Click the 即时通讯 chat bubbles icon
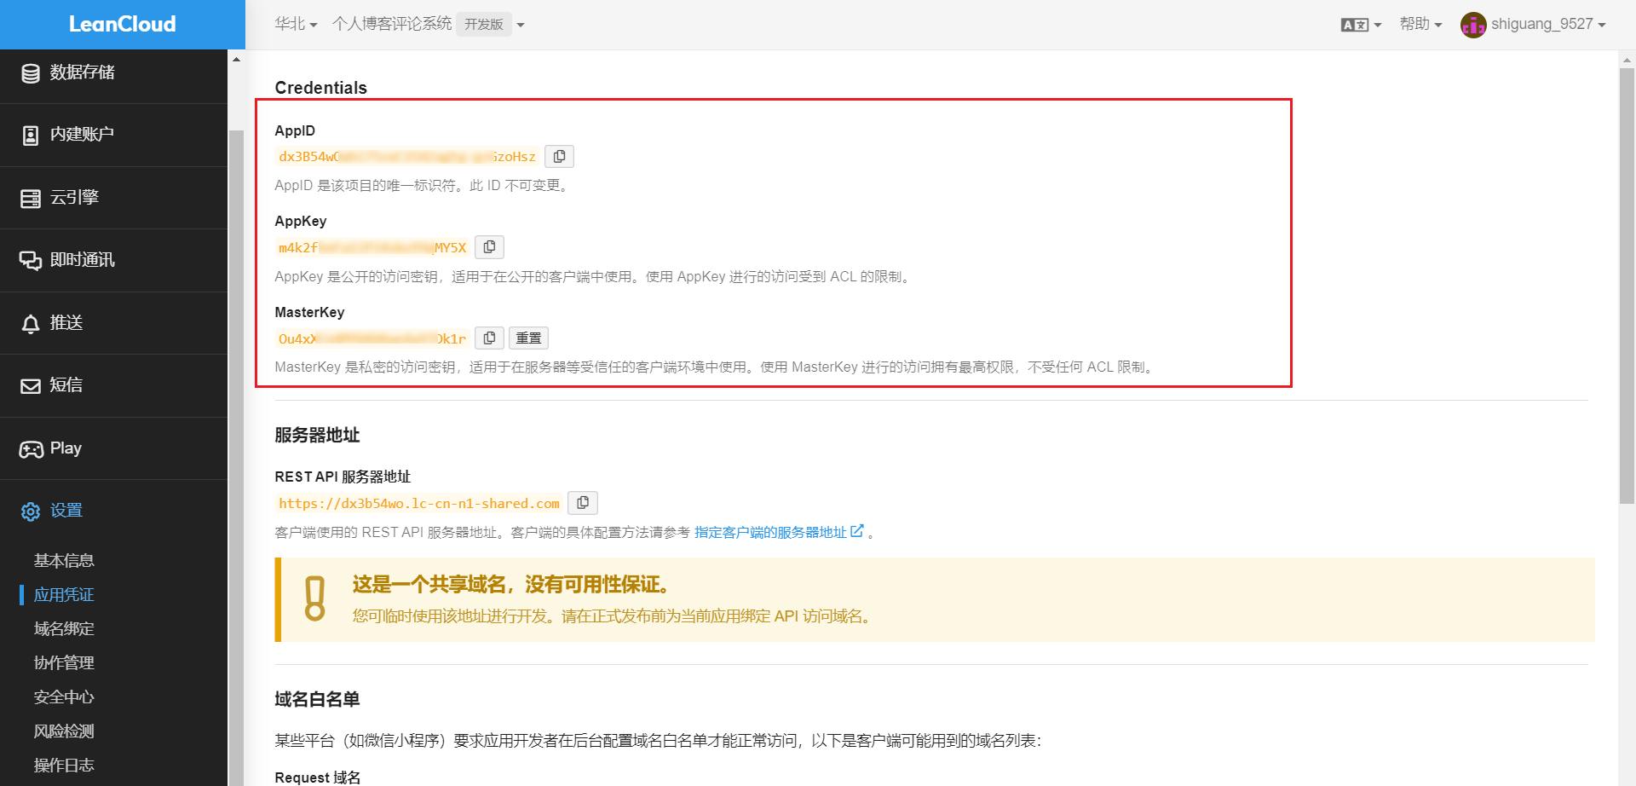The height and width of the screenshot is (786, 1636). point(31,261)
